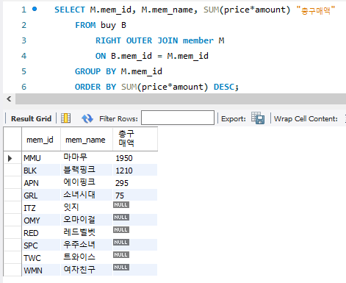Click the row header of the BLK row
This screenshot has height=283, width=346.
click(12, 171)
